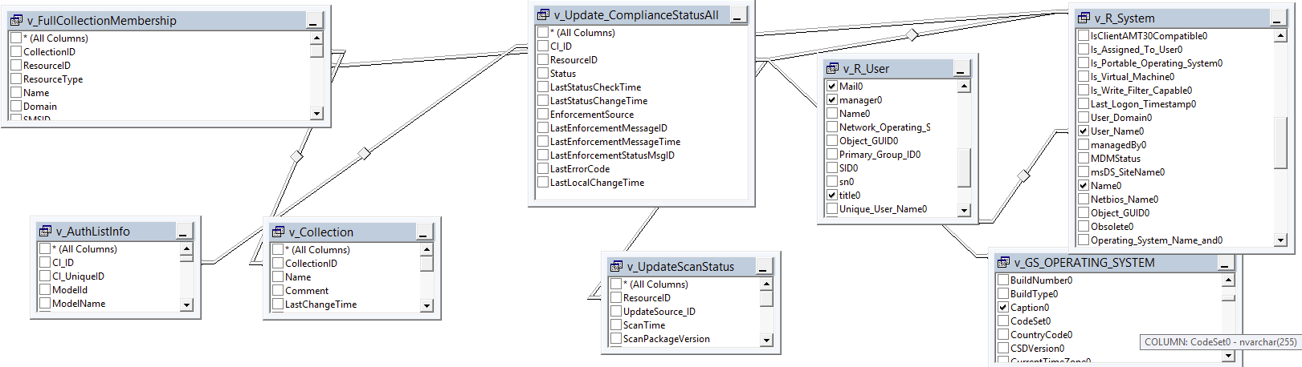Click join diamond between v_R_User and v_R_System

click(1023, 175)
